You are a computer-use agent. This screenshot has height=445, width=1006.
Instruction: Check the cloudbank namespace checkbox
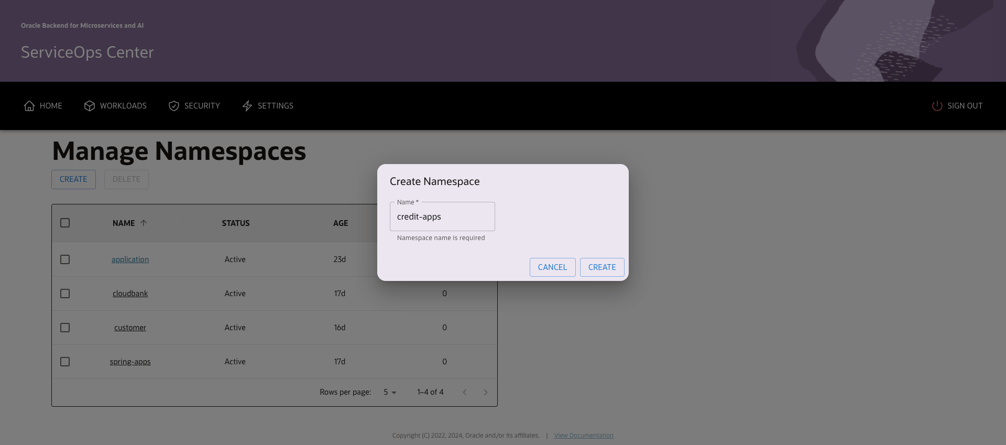[x=65, y=294]
